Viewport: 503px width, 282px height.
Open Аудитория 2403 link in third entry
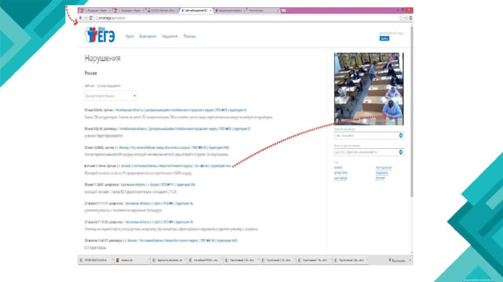point(218,147)
